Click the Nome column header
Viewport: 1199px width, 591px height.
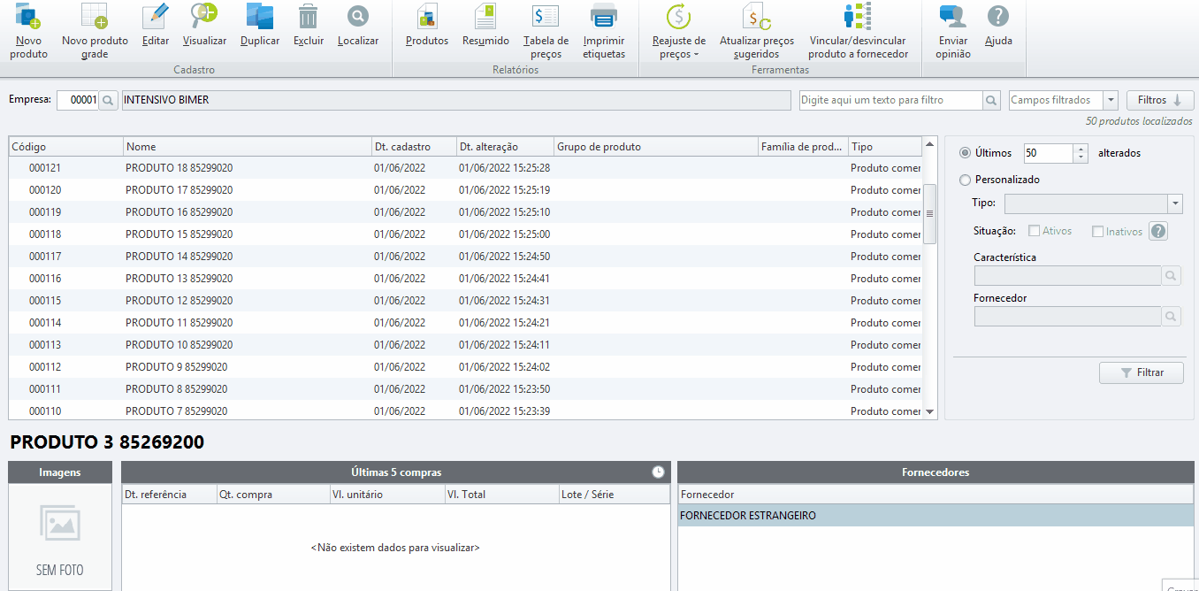(x=247, y=147)
